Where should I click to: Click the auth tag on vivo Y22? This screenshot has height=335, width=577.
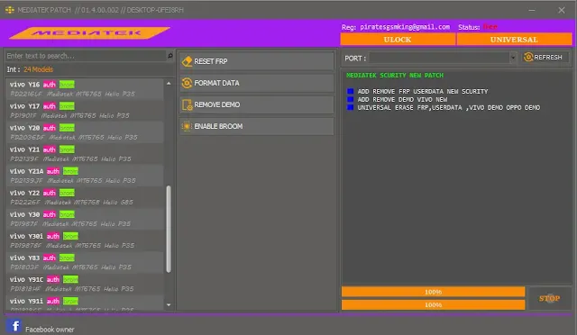50,193
